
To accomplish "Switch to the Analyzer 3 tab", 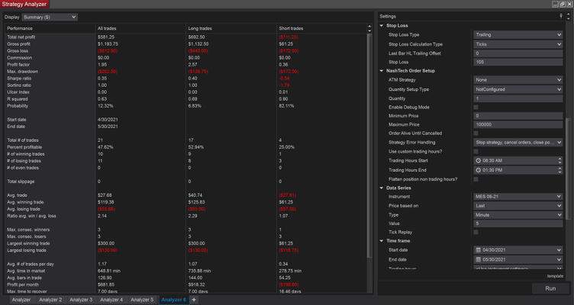I will [x=80, y=300].
